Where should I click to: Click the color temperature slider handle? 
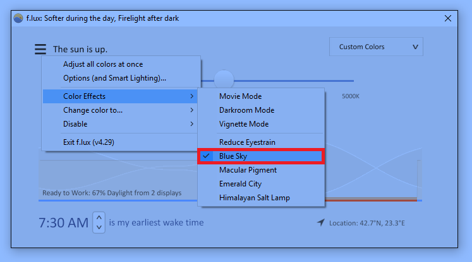tap(224, 80)
